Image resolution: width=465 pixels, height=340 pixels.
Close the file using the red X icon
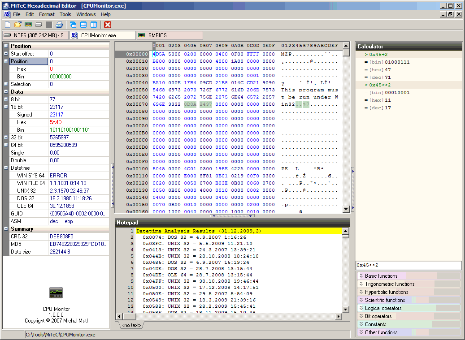(x=107, y=25)
